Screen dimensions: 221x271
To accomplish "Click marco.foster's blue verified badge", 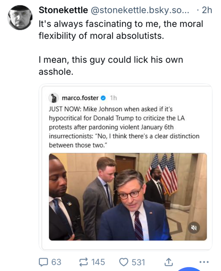I will click(x=103, y=98).
